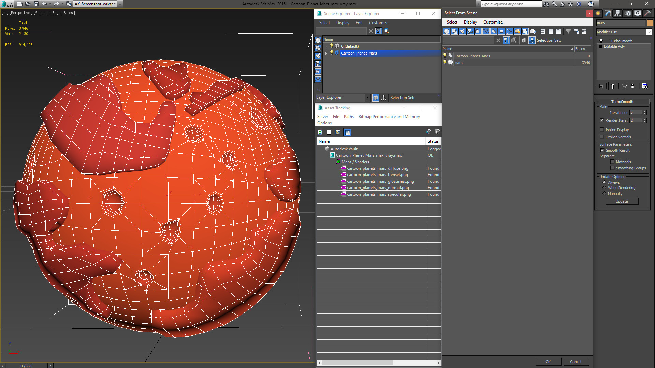Open the Utilities panel hammer tab
This screenshot has width=655, height=368.
647,13
